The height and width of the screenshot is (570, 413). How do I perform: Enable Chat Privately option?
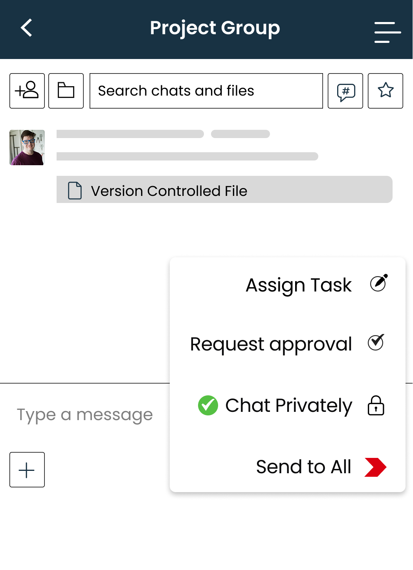coord(288,406)
